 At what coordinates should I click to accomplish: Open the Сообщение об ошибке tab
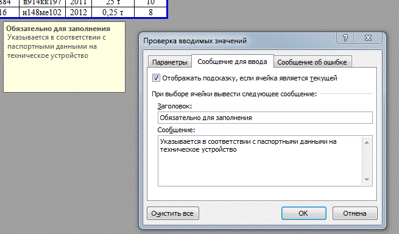point(312,62)
